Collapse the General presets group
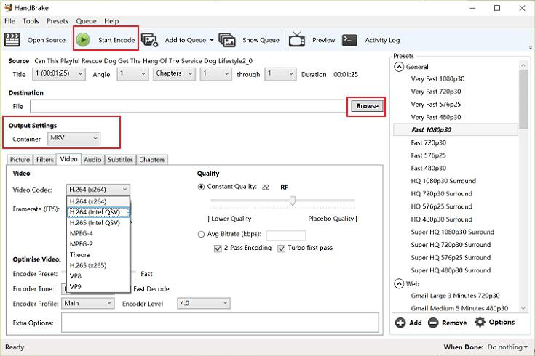Image resolution: width=535 pixels, height=356 pixels. pos(399,67)
